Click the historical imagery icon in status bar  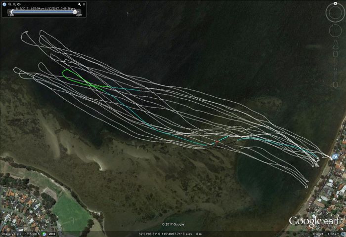pyautogui.click(x=44, y=234)
